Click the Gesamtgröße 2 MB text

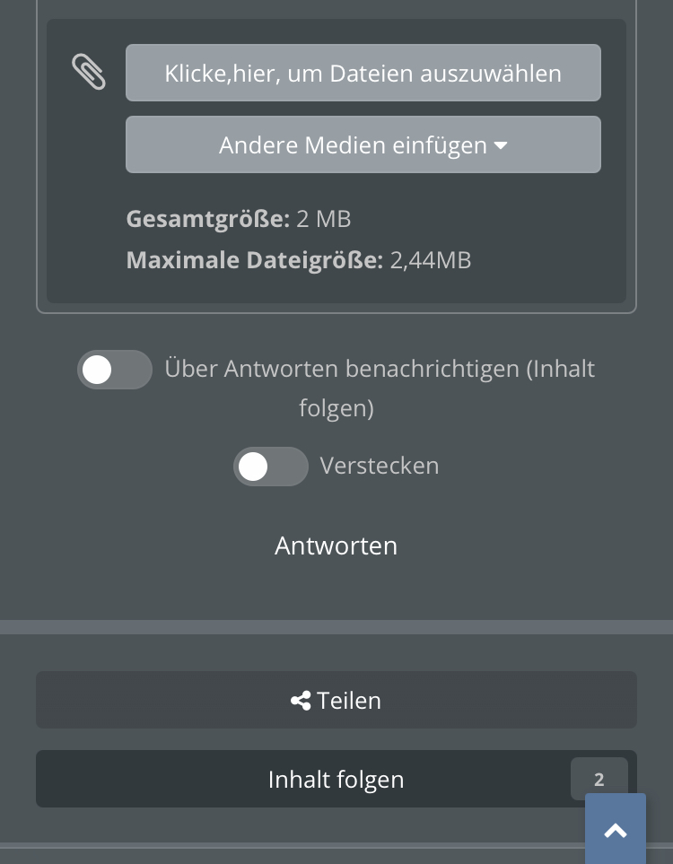pyautogui.click(x=239, y=219)
